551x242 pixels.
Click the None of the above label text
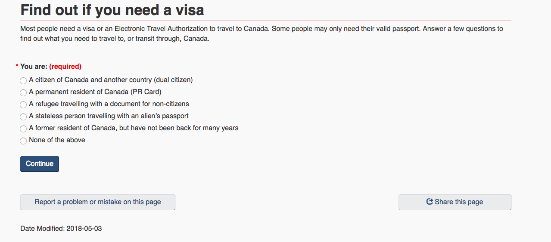(x=57, y=140)
